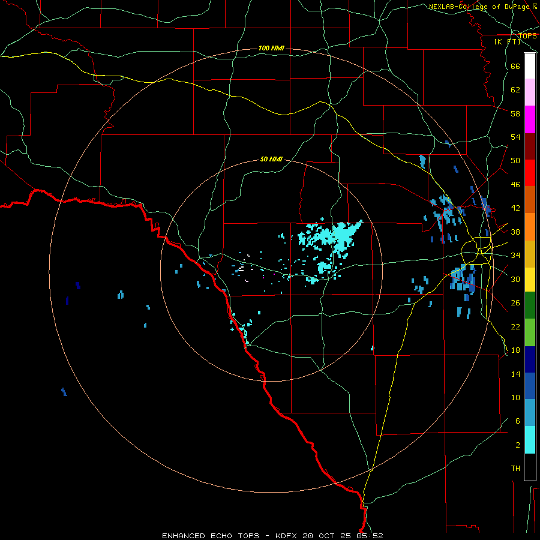Screen dimensions: 540x540
Task: Click the cyan 2-6 kft legend swatch
Action: click(530, 440)
